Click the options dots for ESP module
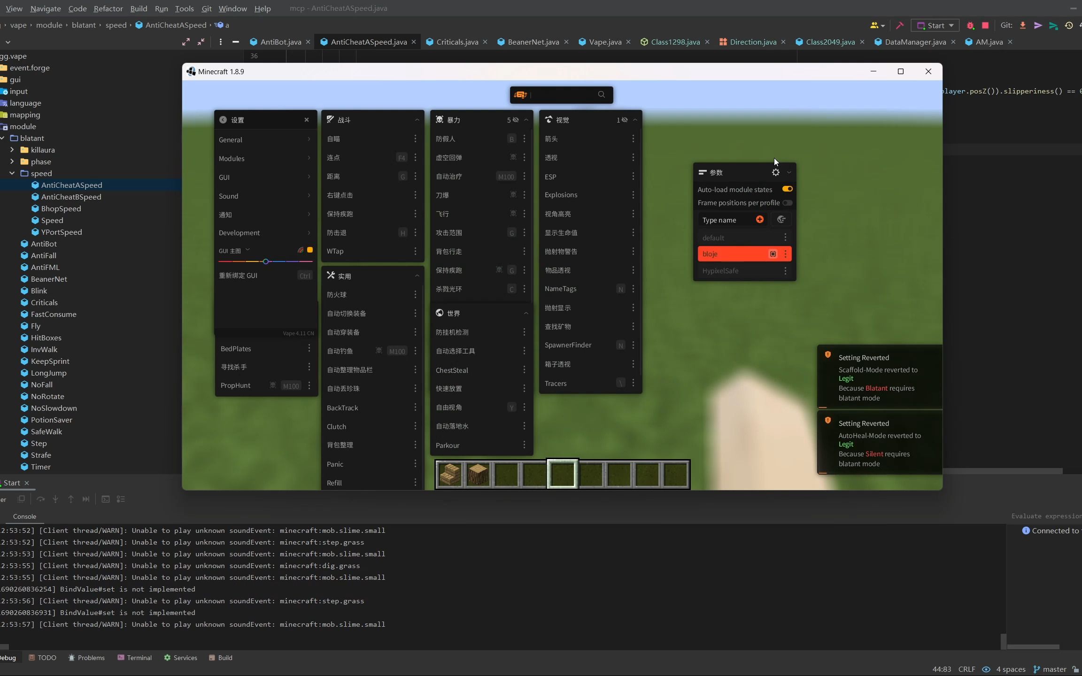 coord(633,176)
